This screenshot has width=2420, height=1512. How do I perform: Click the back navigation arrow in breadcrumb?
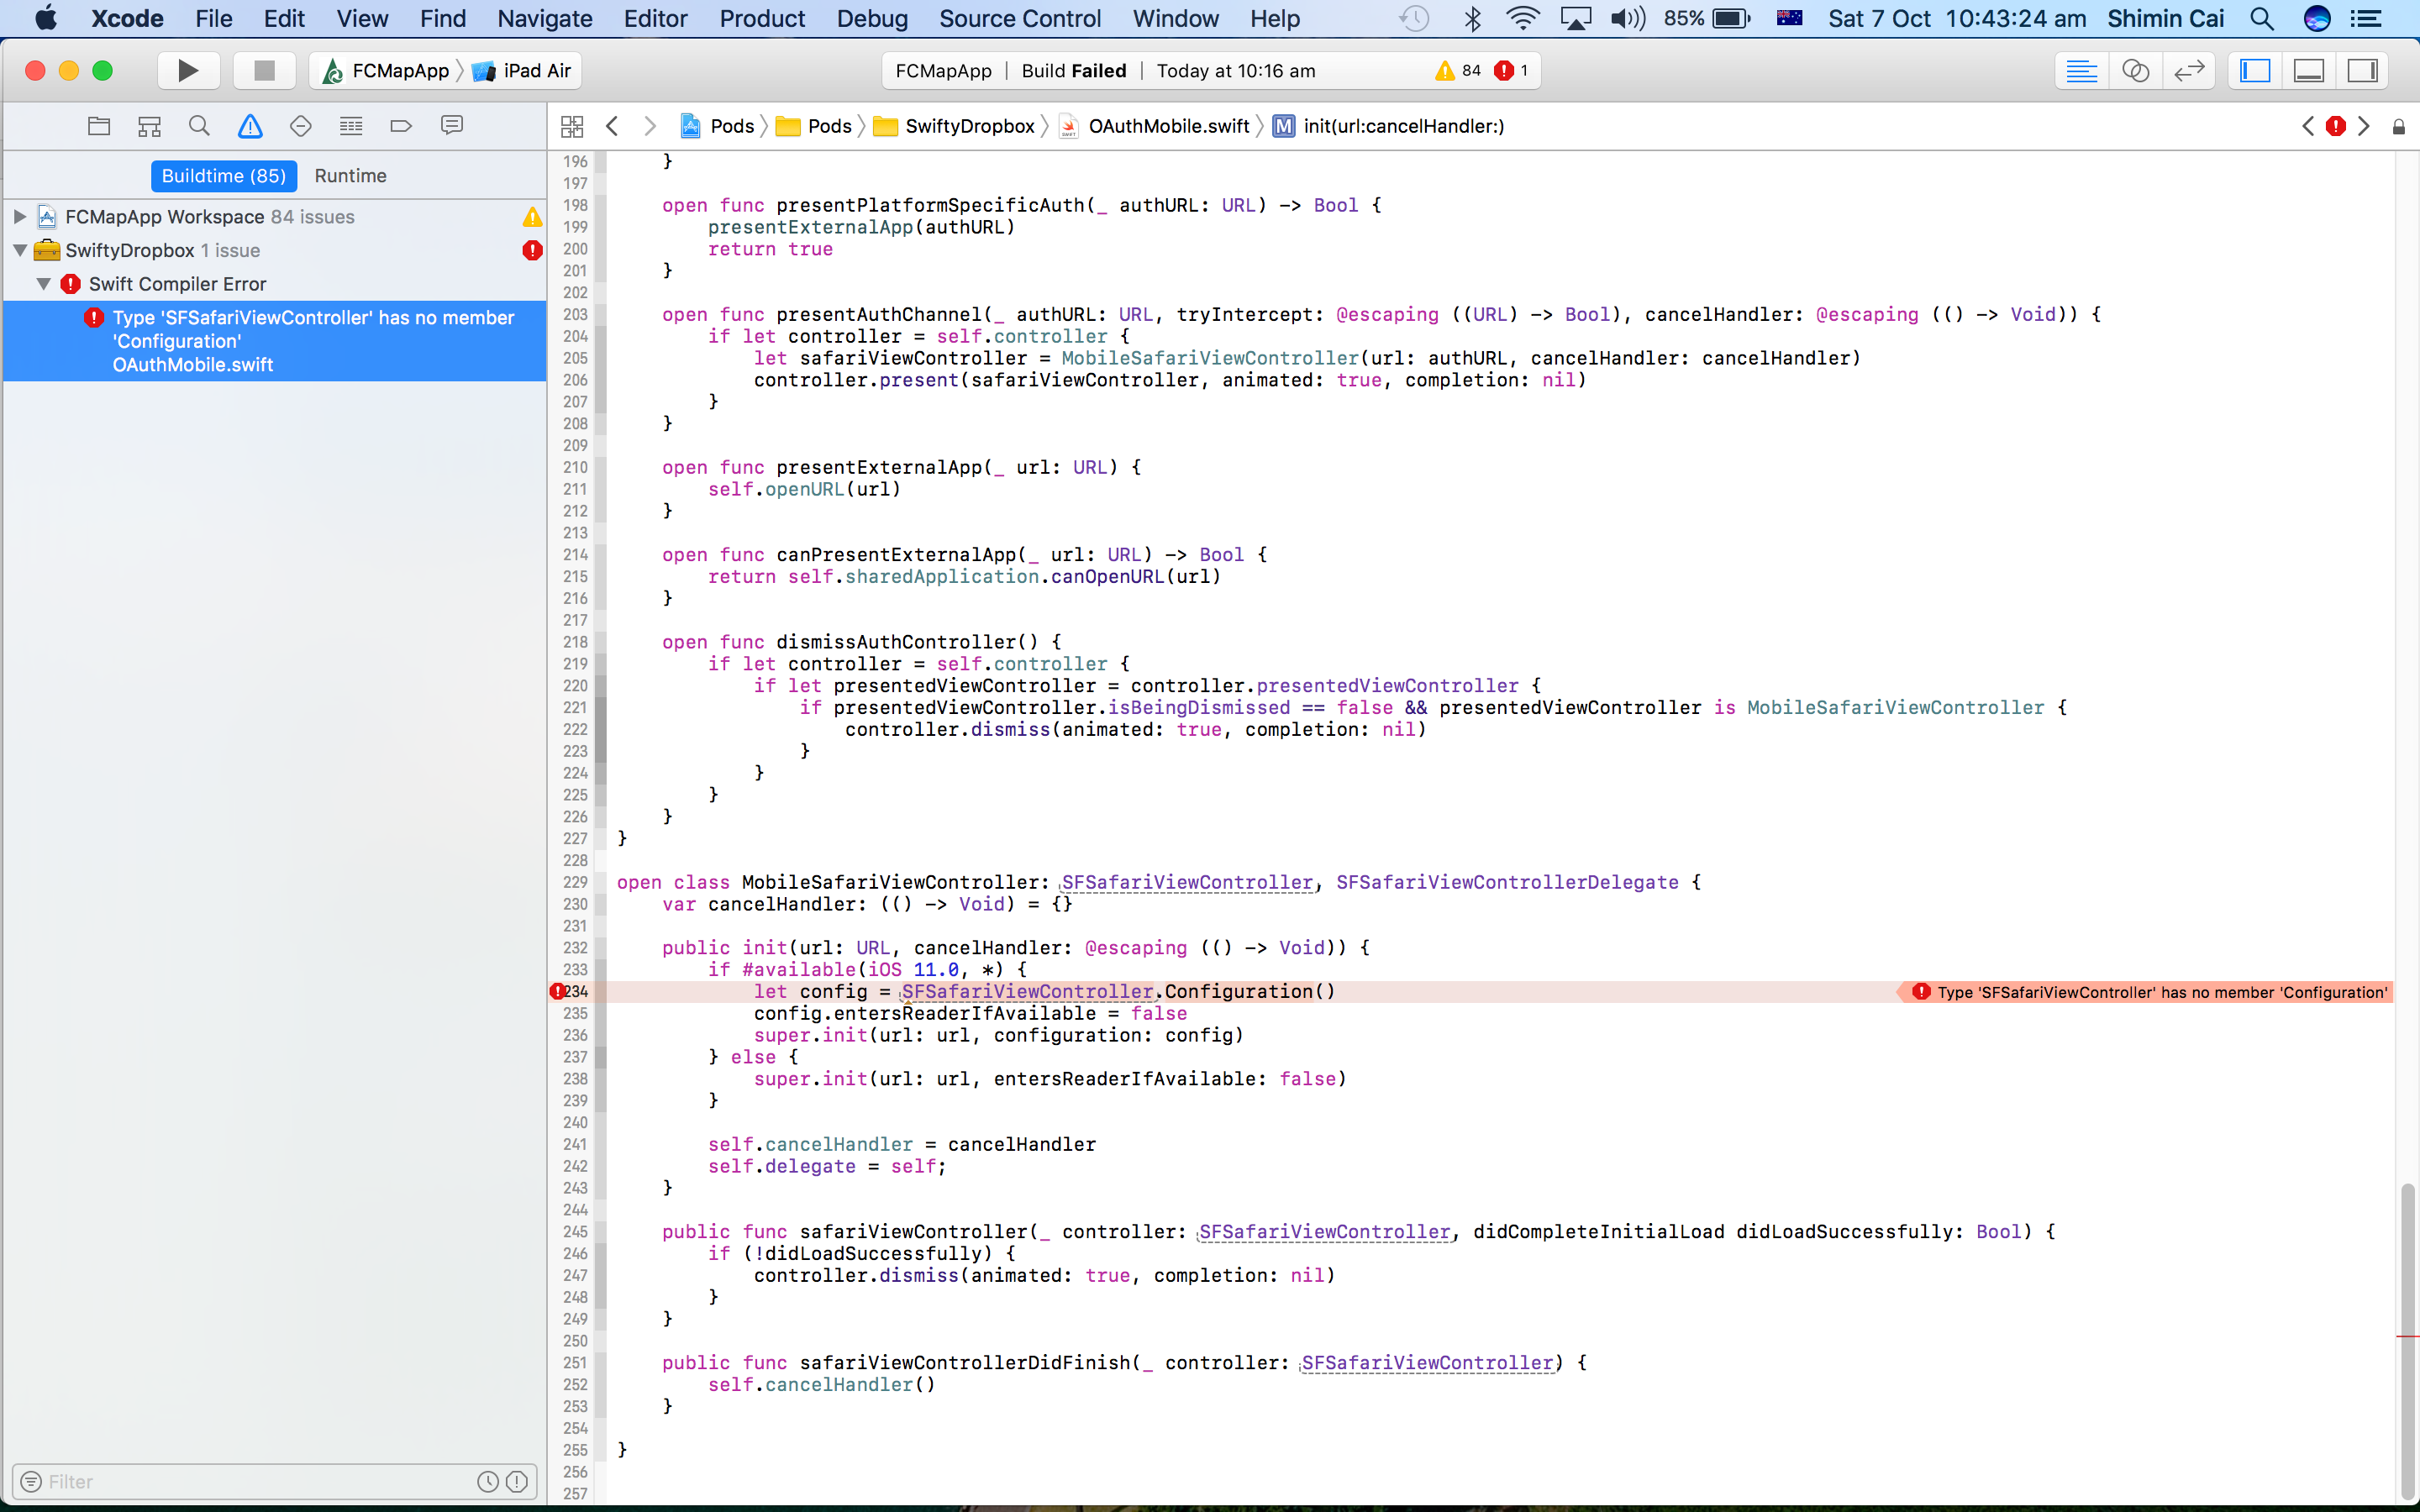[613, 125]
